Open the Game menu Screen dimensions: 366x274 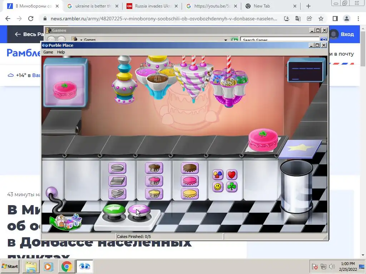point(48,52)
